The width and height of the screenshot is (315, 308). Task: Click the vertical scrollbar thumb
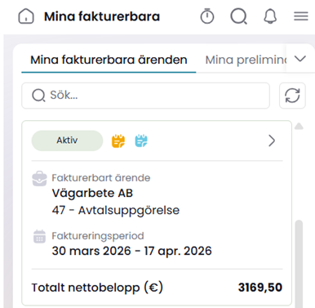pos(299,264)
